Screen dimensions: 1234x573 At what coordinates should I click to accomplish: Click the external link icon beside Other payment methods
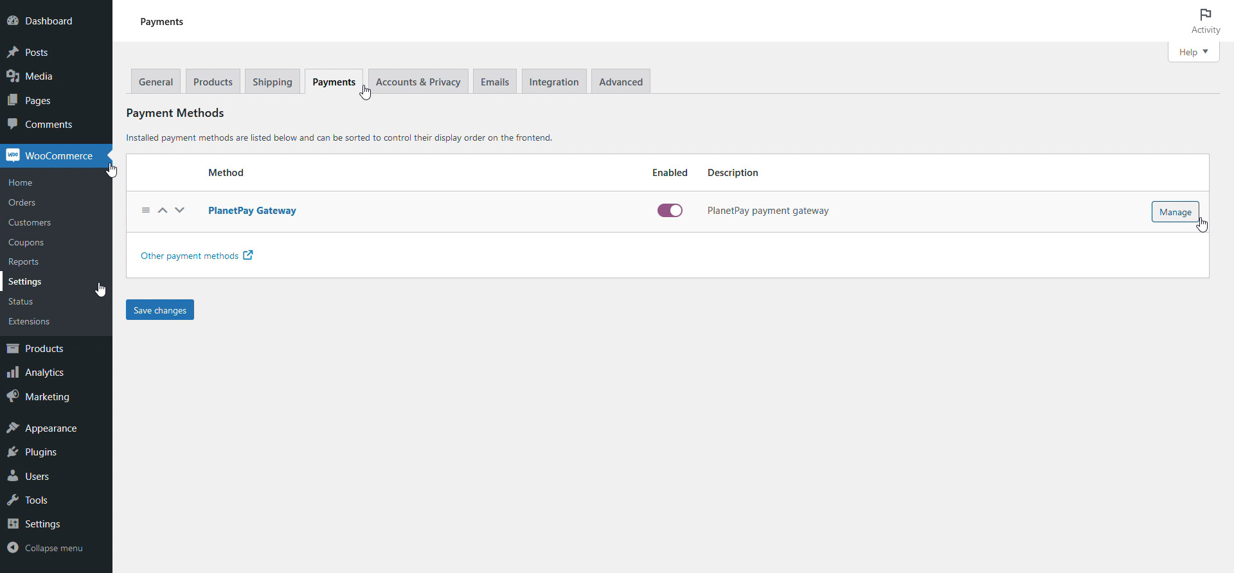[x=248, y=255]
